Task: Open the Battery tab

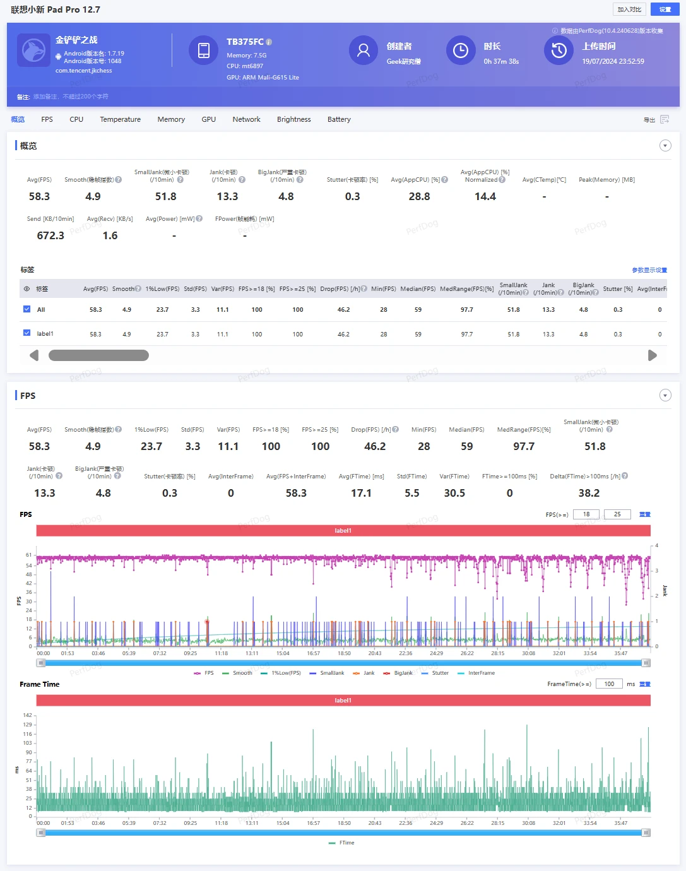Action: [339, 119]
